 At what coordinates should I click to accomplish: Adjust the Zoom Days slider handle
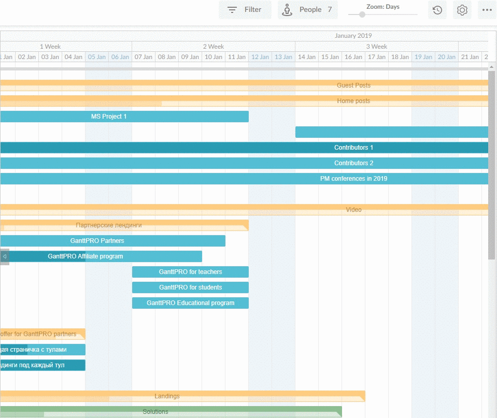pyautogui.click(x=362, y=15)
